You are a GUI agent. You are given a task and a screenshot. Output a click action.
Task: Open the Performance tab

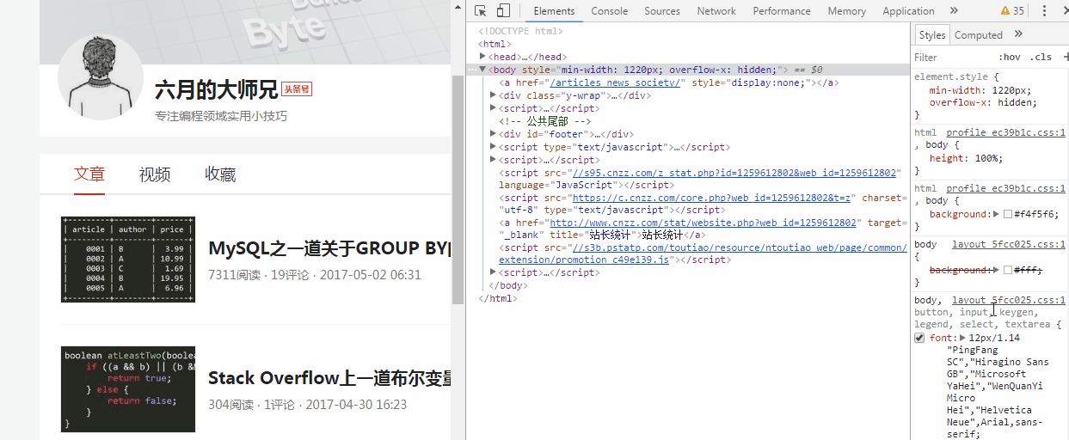tap(782, 11)
